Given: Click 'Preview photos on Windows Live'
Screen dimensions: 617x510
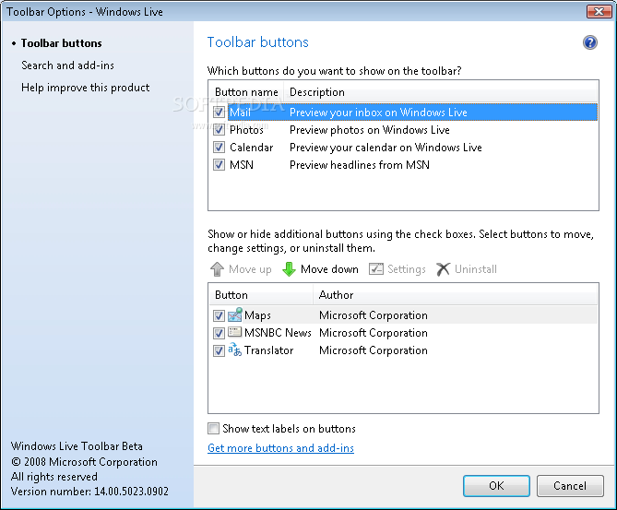Looking at the screenshot, I should tap(370, 130).
